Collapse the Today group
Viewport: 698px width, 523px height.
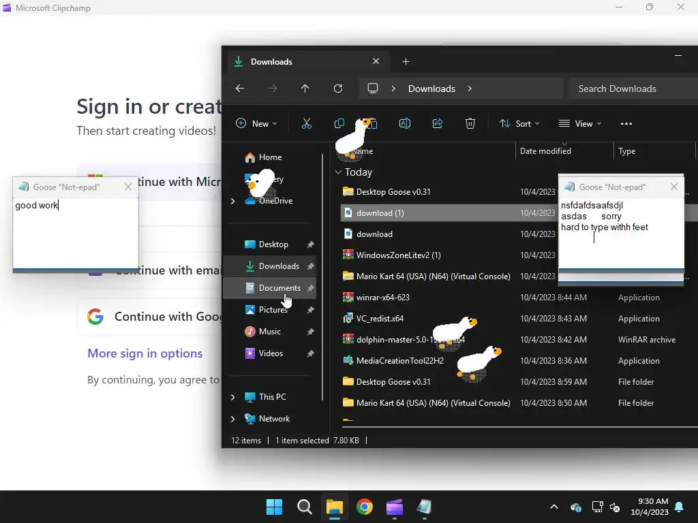point(338,172)
